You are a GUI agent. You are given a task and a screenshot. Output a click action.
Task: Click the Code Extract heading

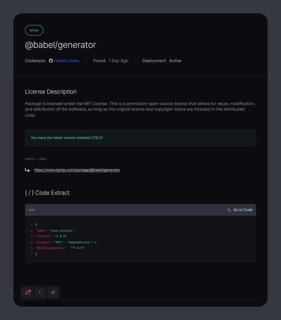(47, 193)
